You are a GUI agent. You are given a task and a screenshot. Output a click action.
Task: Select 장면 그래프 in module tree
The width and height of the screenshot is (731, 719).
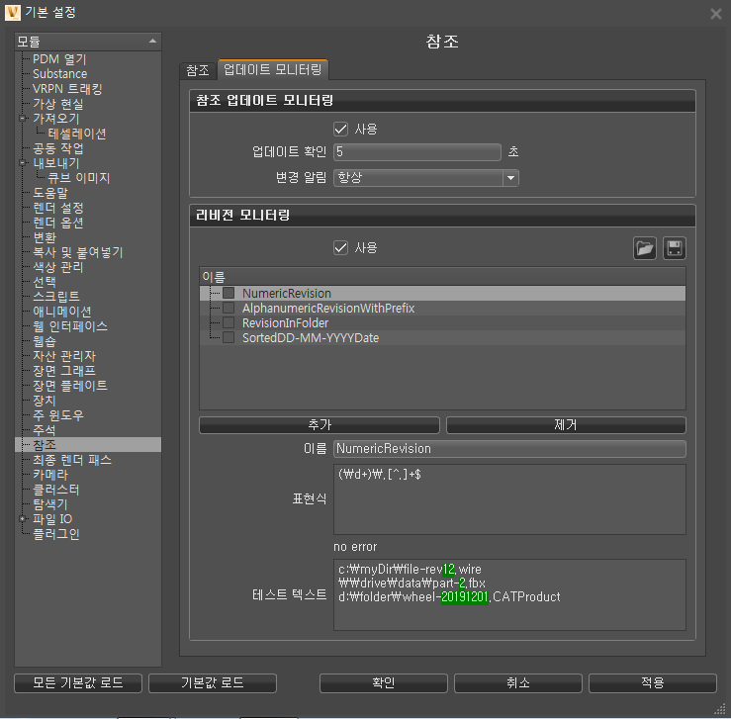click(x=64, y=371)
